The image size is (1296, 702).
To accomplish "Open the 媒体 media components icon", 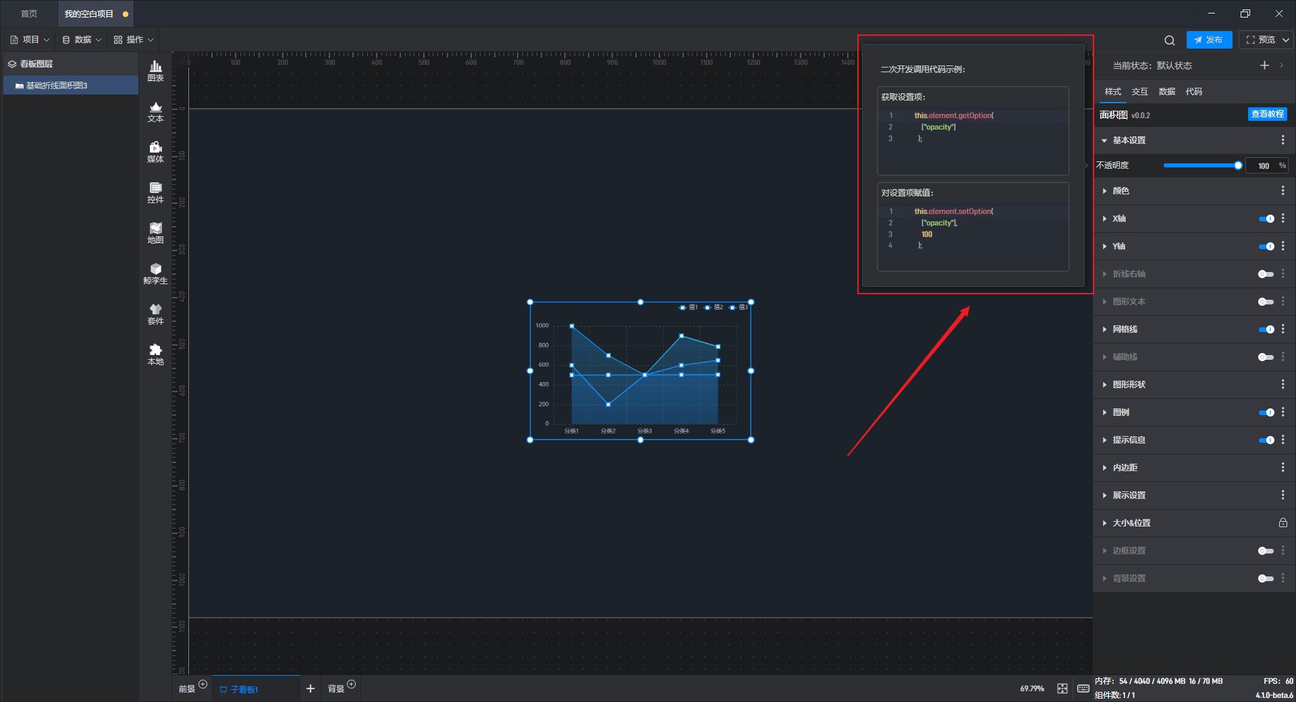I will click(x=155, y=152).
